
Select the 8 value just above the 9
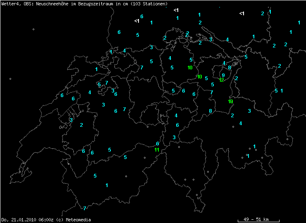click(x=229, y=67)
